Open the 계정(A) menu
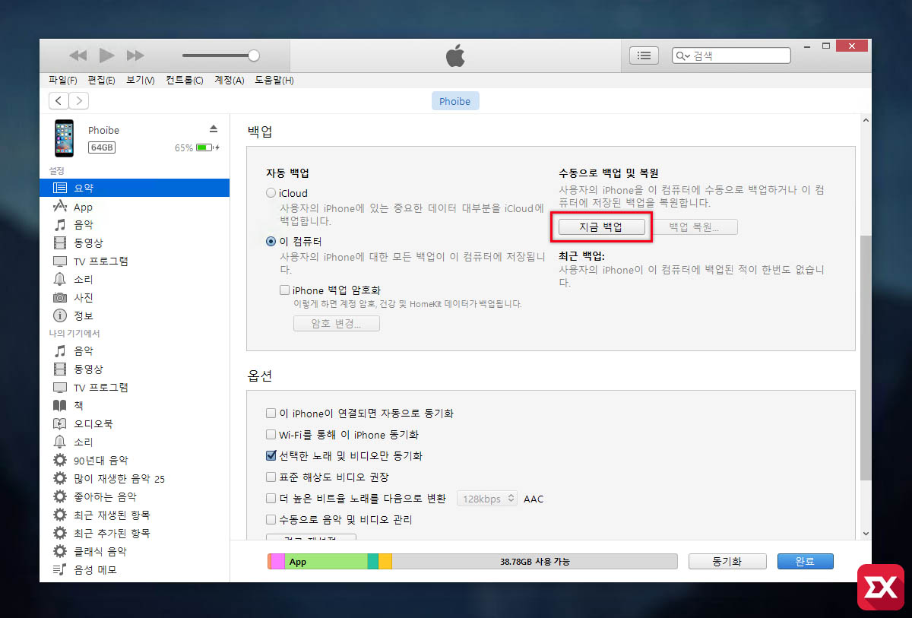This screenshot has width=912, height=618. tap(229, 80)
